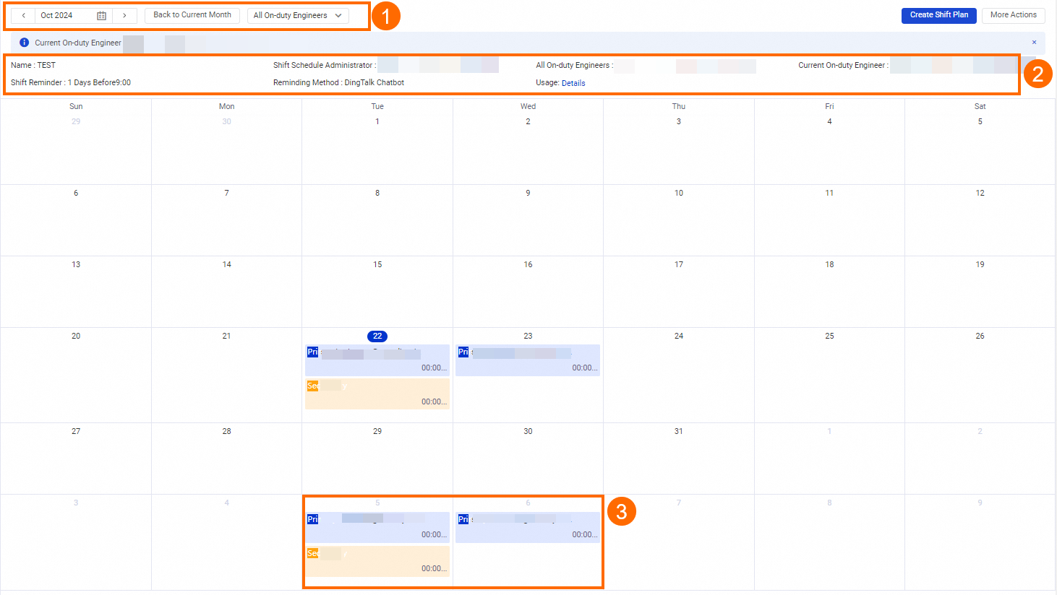Open primary shift on November 5
Viewport: 1057px width, 595px height.
click(377, 527)
